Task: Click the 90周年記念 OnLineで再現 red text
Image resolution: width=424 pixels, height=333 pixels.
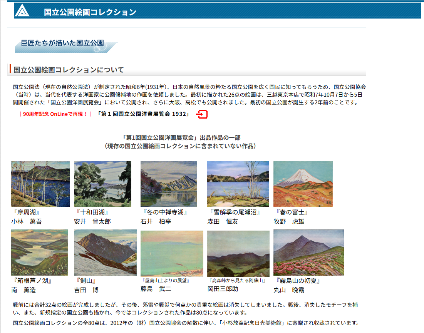Action: pos(55,114)
